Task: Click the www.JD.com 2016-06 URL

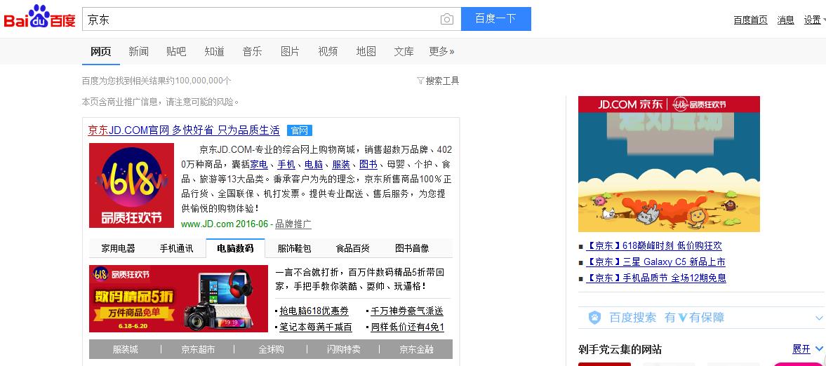Action: point(225,224)
